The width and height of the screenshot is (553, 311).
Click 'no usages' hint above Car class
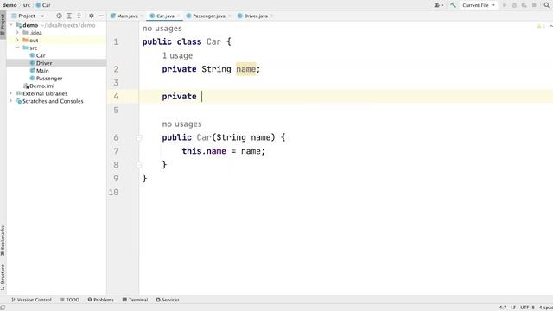162,29
